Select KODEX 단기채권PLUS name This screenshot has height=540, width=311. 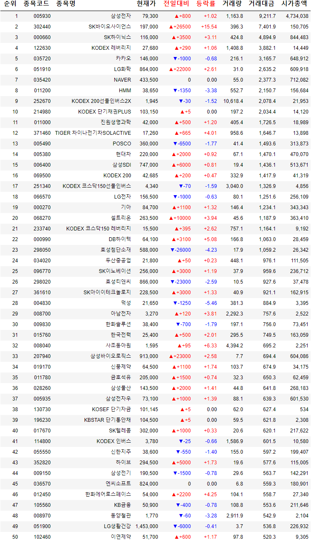coord(105,112)
